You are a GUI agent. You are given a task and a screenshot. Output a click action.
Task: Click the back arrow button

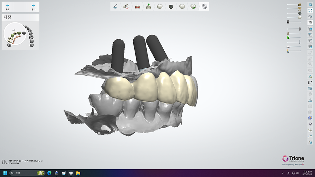(7, 7)
